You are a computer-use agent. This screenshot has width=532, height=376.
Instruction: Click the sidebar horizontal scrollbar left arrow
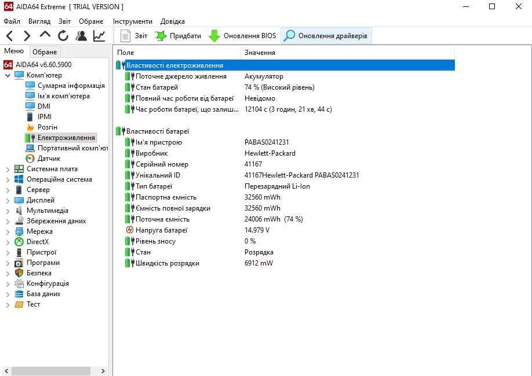[6, 371]
